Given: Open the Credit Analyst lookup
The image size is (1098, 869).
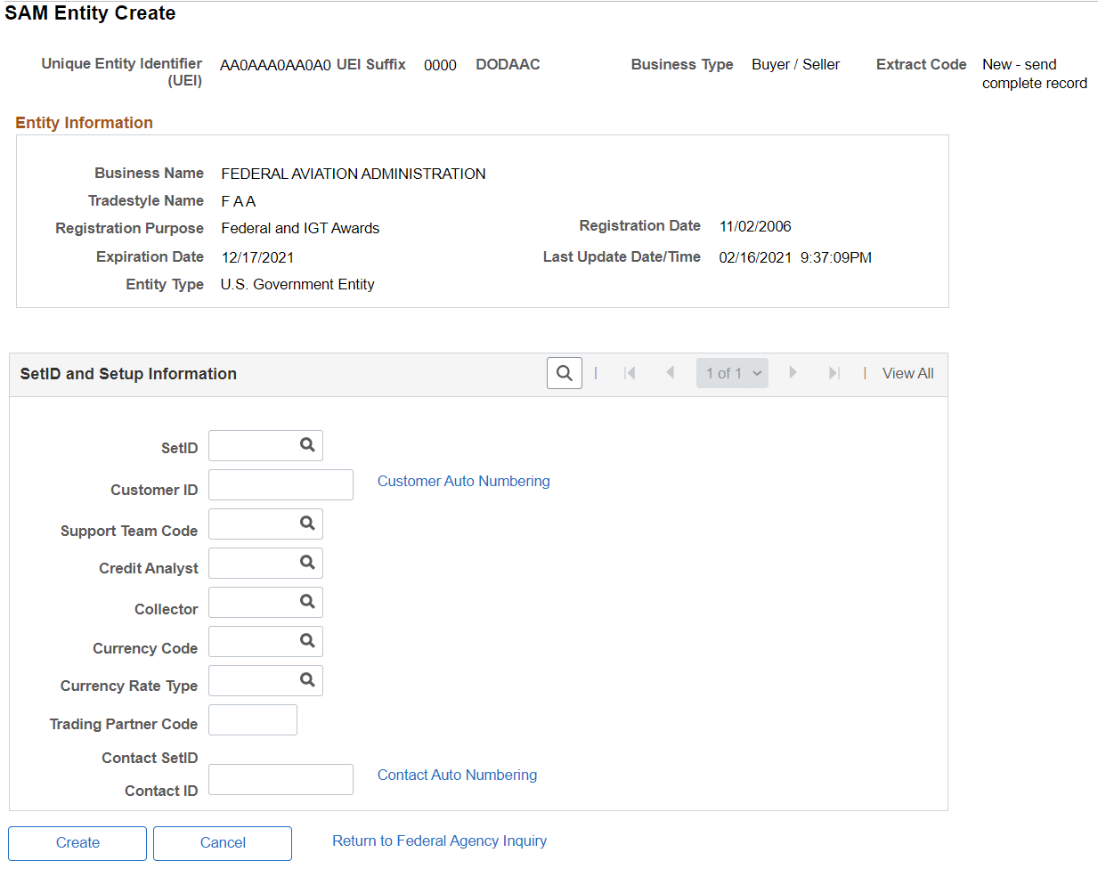Looking at the screenshot, I should (x=307, y=563).
